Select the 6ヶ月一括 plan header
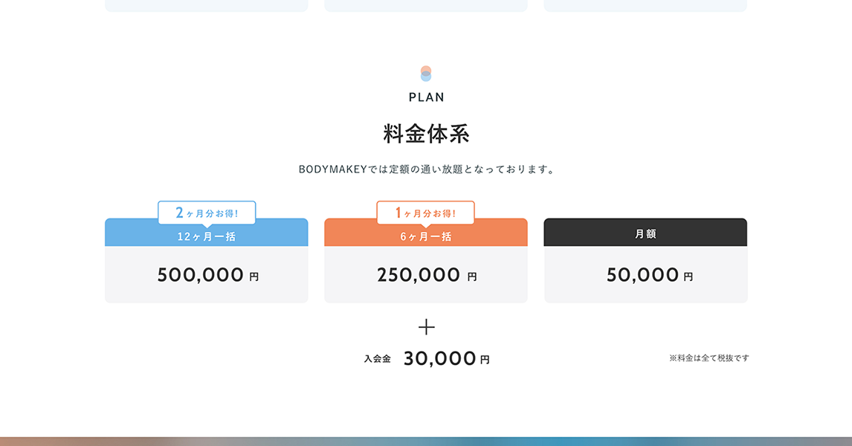 425,237
